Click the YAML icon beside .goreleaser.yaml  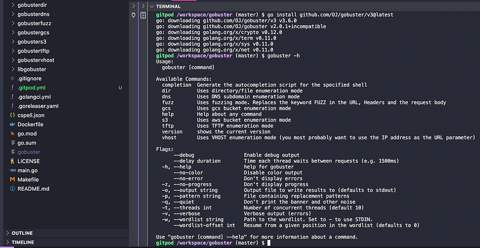pyautogui.click(x=12, y=106)
